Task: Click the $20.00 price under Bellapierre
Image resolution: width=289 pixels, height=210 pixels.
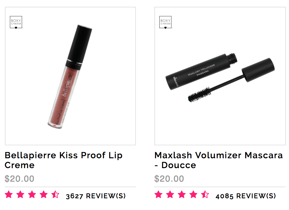Action: coord(19,179)
